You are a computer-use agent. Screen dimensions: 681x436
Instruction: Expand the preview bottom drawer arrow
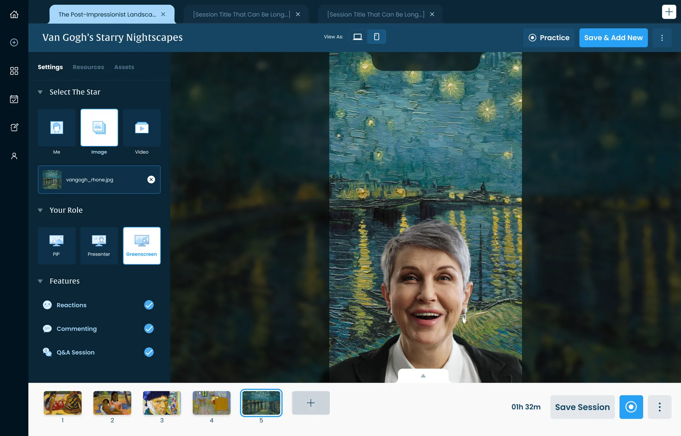tap(423, 375)
